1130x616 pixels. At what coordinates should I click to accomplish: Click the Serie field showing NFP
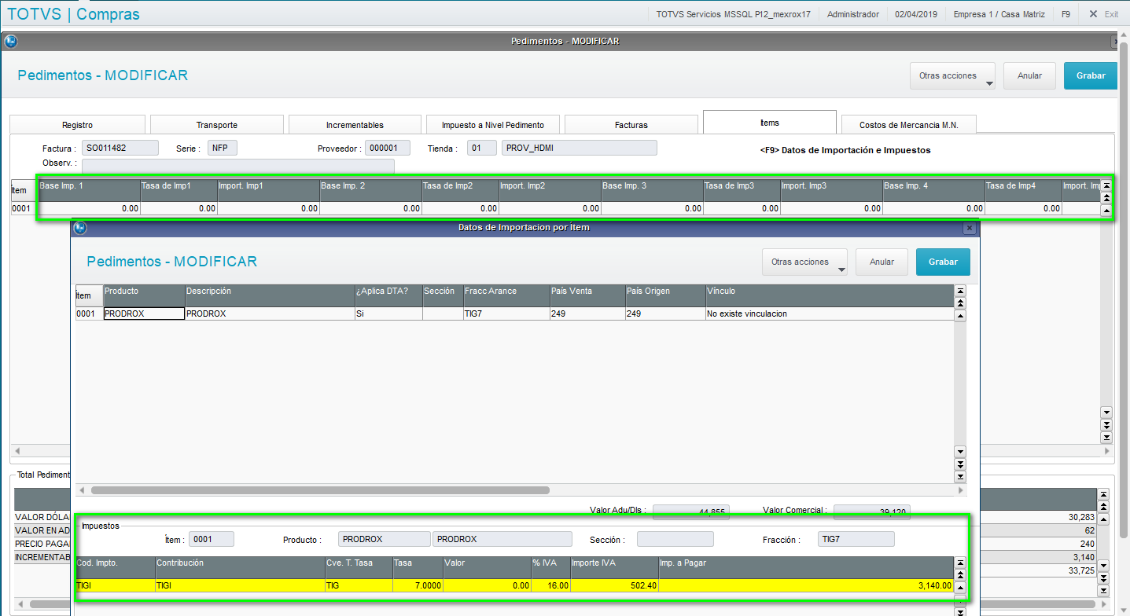point(223,148)
